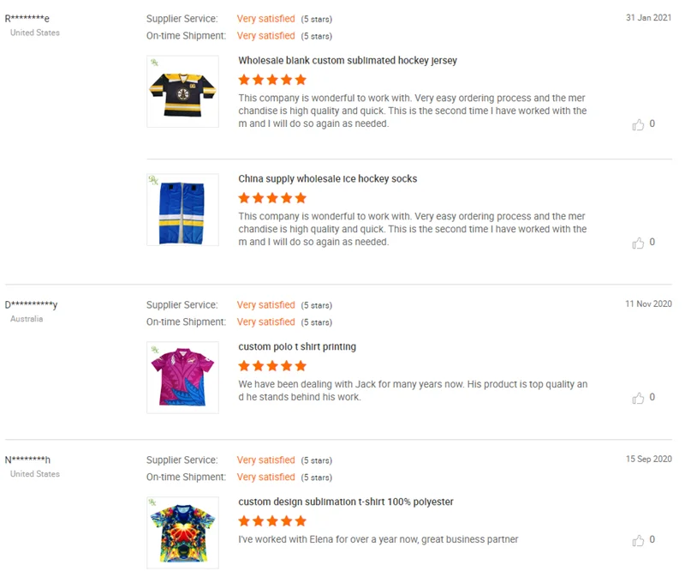View the pink polo shirt image
This screenshot has width=685, height=583.
182,377
